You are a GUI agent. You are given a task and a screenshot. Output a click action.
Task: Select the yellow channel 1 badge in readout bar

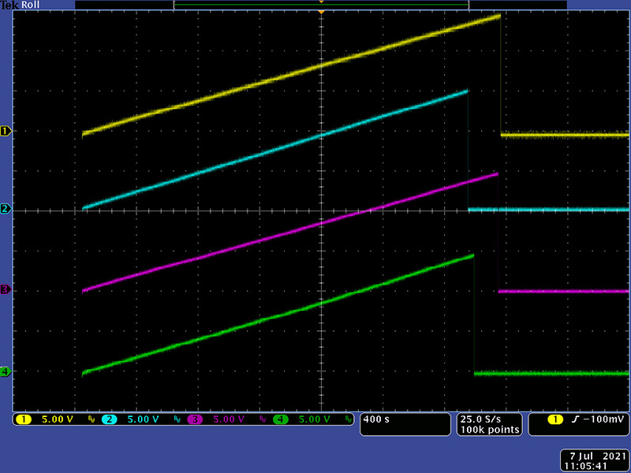24,419
